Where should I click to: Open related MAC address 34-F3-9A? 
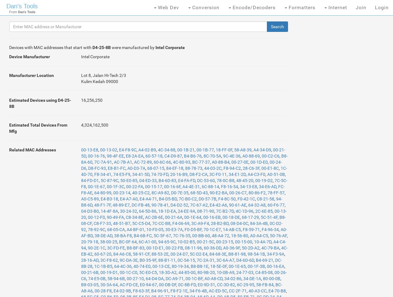275,254
